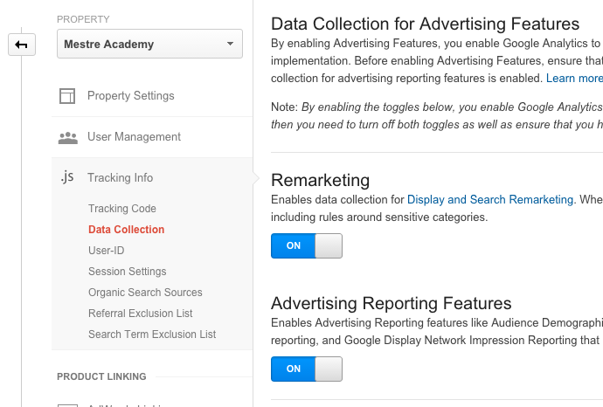The height and width of the screenshot is (407, 603).
Task: Click the dropdown arrow beside Mestre Academy
Action: tap(230, 45)
